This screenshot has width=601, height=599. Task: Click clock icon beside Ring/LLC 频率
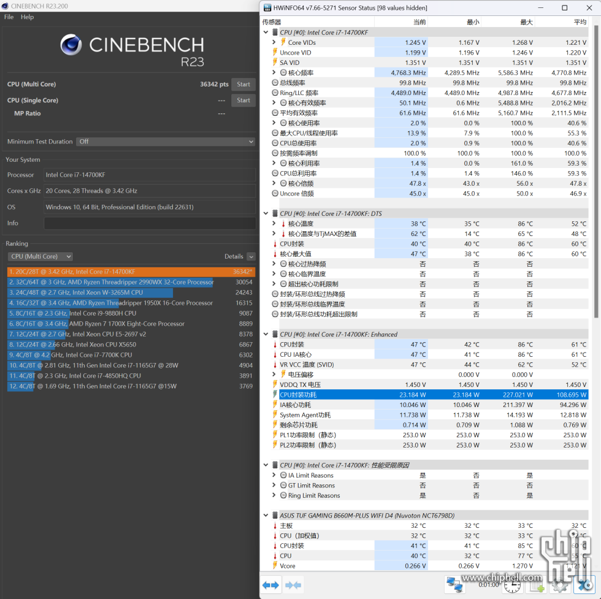point(275,93)
